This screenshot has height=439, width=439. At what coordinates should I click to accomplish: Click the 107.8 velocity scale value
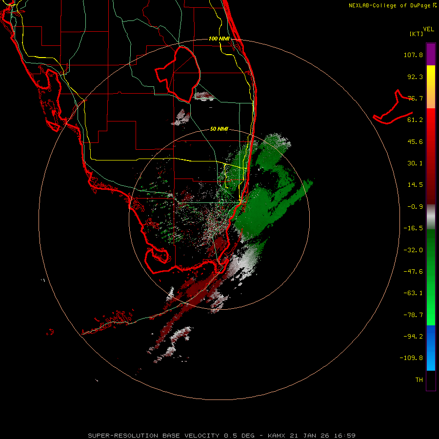pos(413,55)
